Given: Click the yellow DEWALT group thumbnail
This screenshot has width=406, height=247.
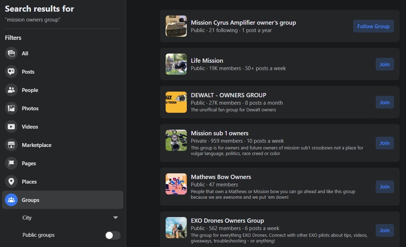Looking at the screenshot, I should point(176,102).
